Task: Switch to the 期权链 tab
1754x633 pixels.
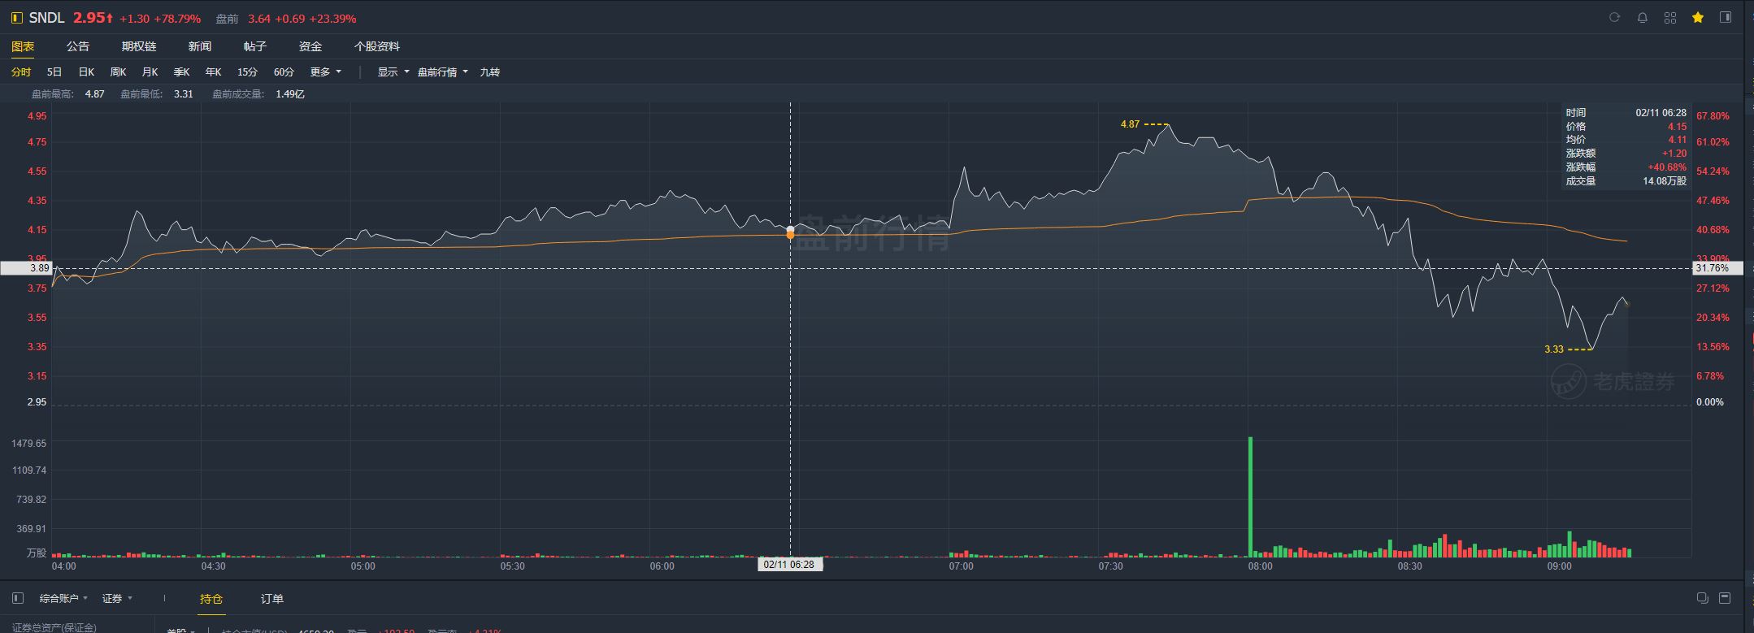Action: [139, 46]
